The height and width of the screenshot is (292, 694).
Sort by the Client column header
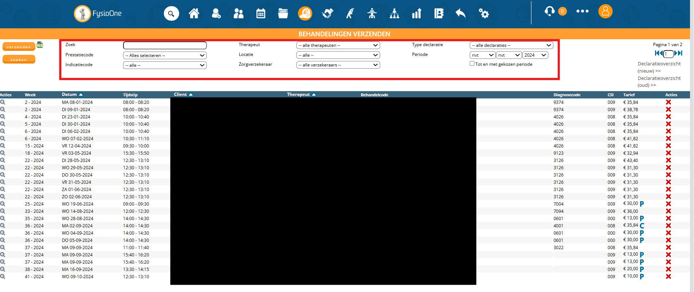point(180,94)
